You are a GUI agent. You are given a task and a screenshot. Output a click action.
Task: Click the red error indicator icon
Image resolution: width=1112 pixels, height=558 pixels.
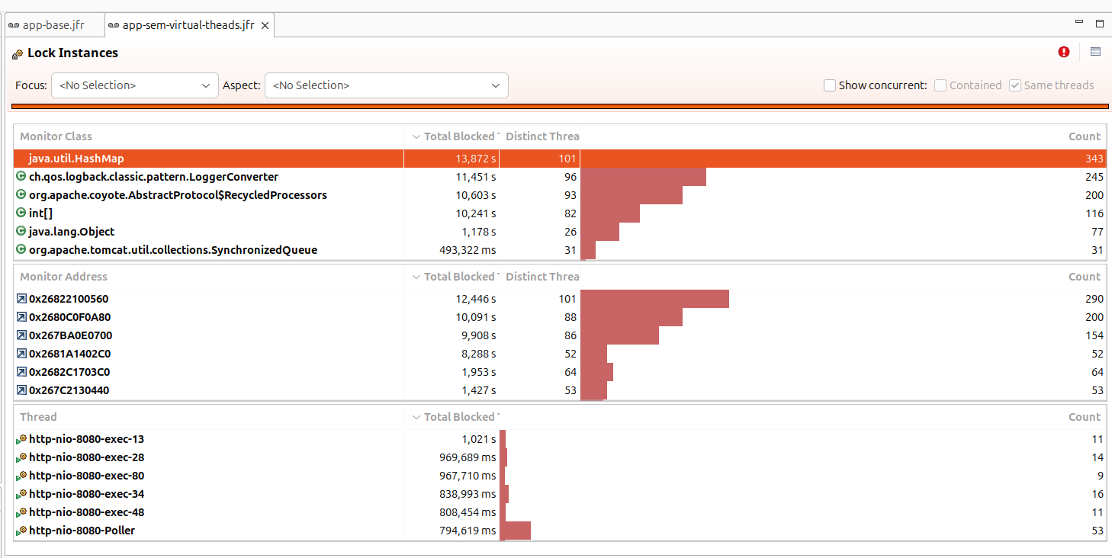[x=1064, y=52]
